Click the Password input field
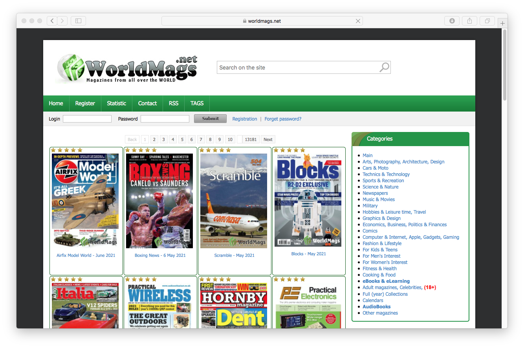 pyautogui.click(x=165, y=119)
